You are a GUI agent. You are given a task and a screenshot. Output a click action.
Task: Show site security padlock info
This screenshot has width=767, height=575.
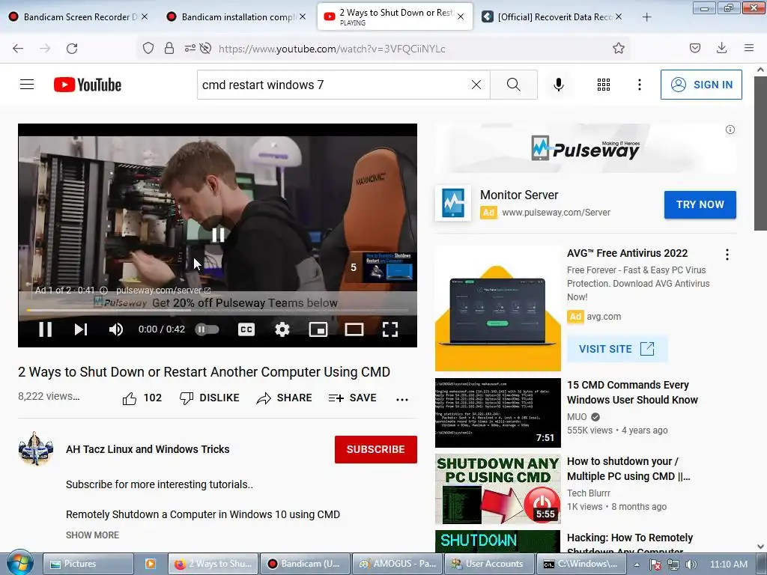(169, 49)
